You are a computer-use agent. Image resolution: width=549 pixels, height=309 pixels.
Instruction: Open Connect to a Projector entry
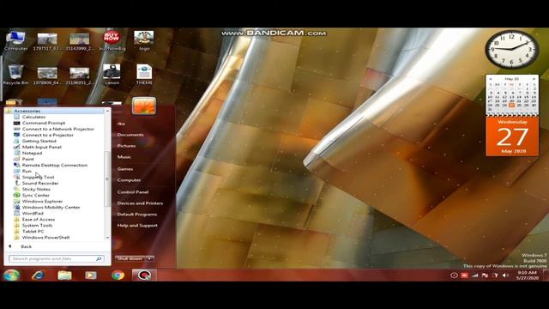pos(48,135)
